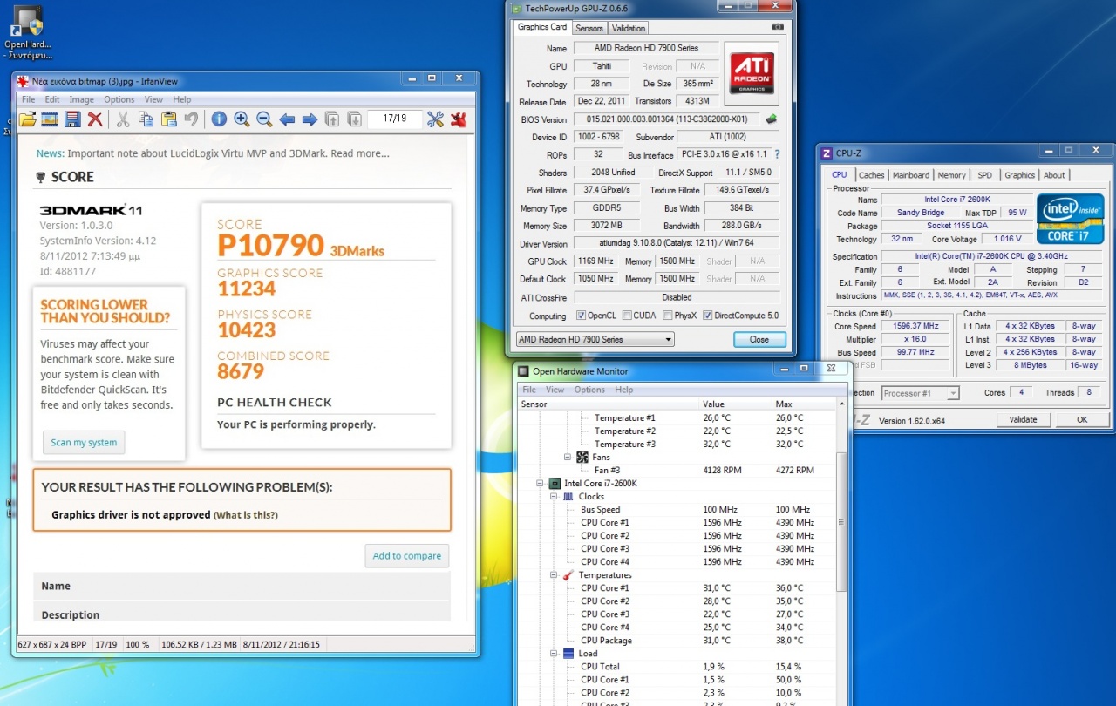Screen dimensions: 1116x706
Task: Switch to the Mainboard tab in CPU-Z
Action: click(911, 175)
